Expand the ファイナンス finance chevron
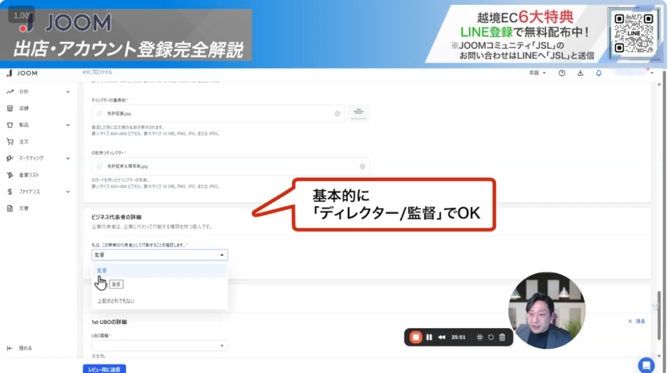Image resolution: width=668 pixels, height=373 pixels. 68,192
